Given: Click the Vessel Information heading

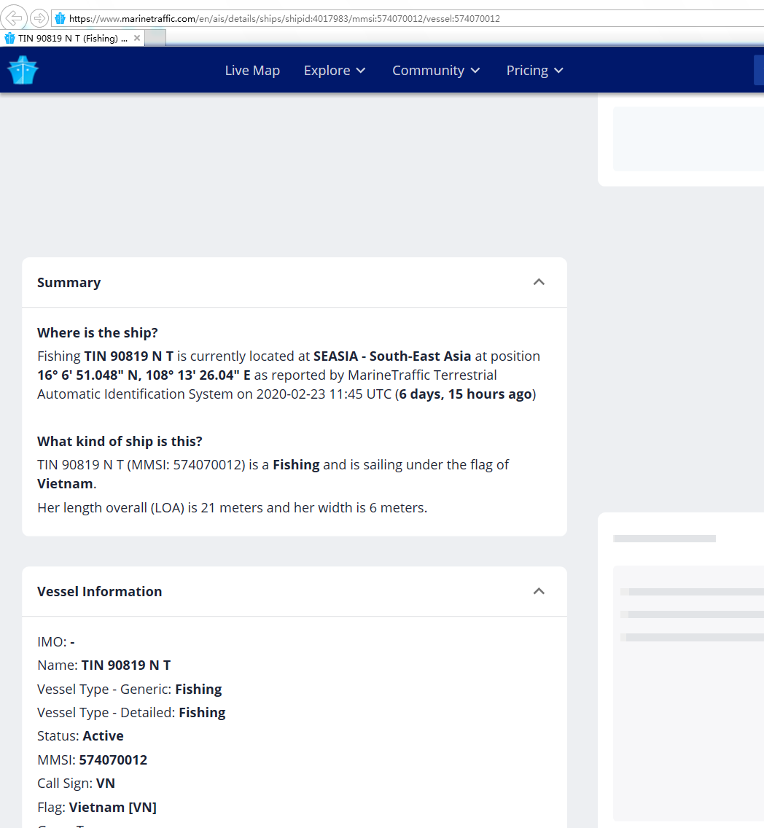Looking at the screenshot, I should coord(99,591).
